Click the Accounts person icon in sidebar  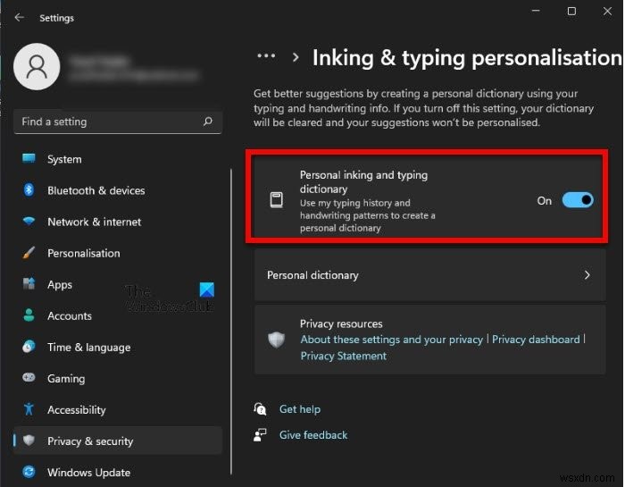pyautogui.click(x=29, y=315)
